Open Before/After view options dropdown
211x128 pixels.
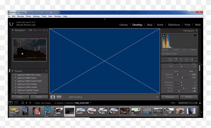(63, 97)
